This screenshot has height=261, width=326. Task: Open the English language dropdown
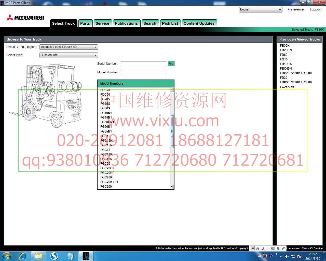tap(261, 10)
